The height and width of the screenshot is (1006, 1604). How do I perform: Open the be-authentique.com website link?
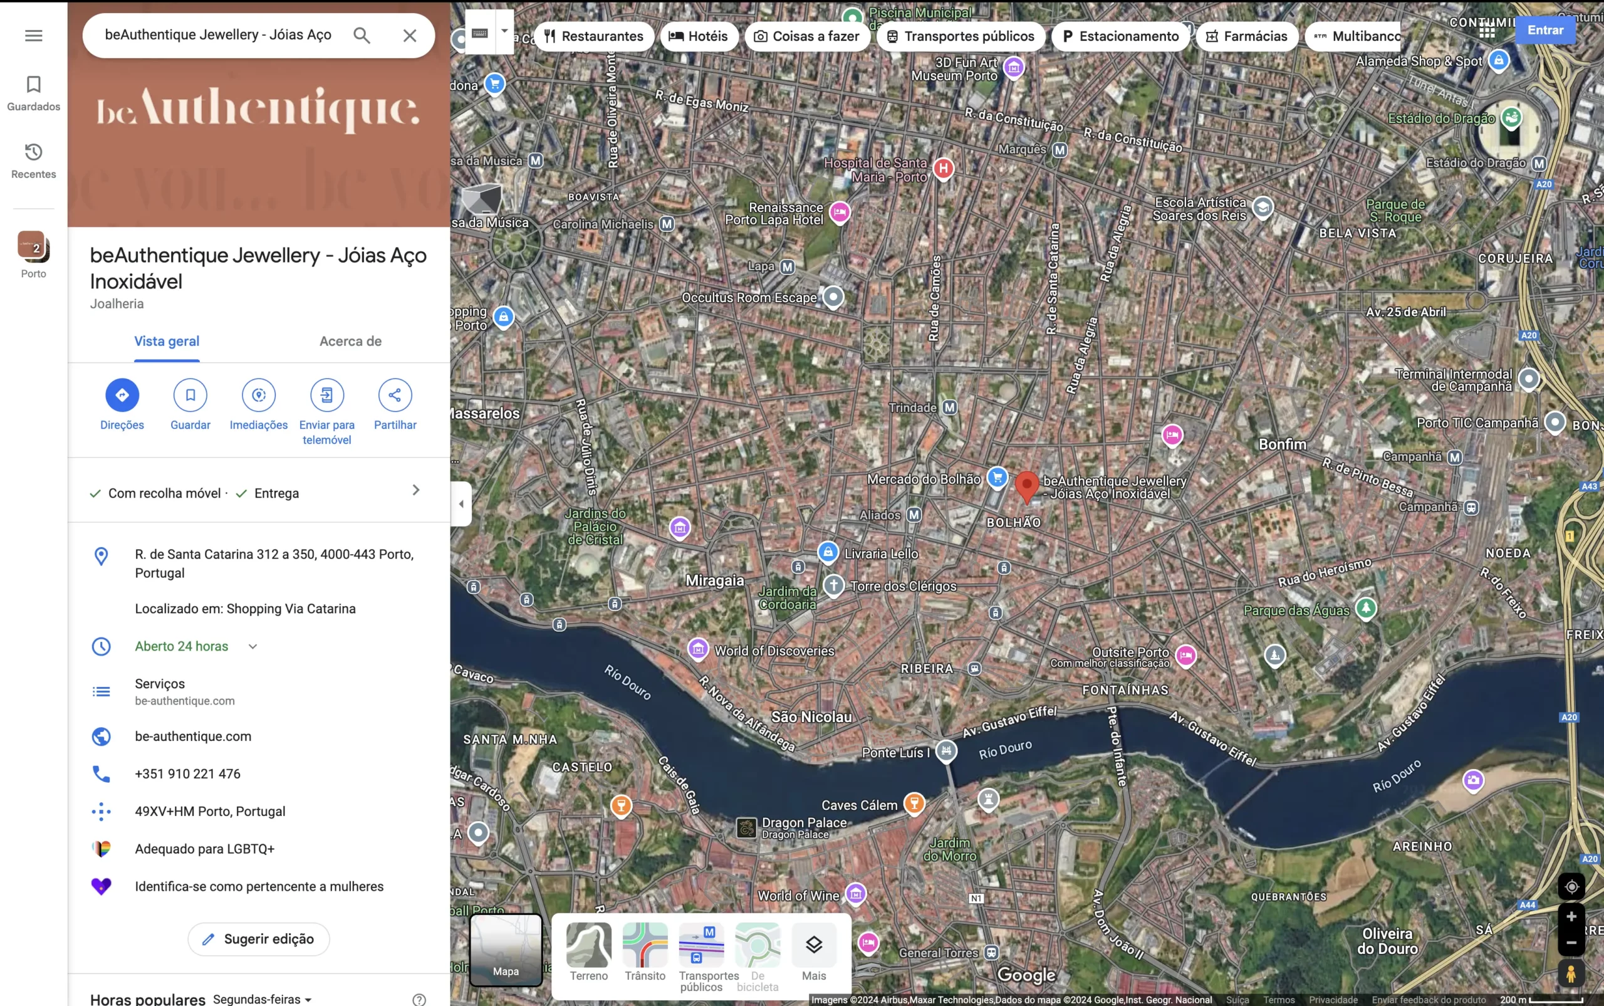coord(193,736)
